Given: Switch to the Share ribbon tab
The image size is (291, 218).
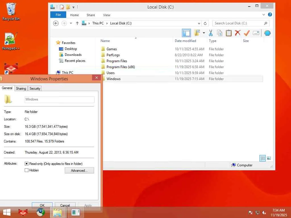Looking at the screenshot, I should click(x=91, y=15).
